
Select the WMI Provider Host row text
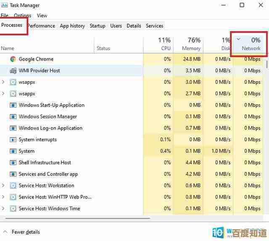click(39, 71)
